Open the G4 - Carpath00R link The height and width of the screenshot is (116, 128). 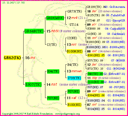click(115, 29)
